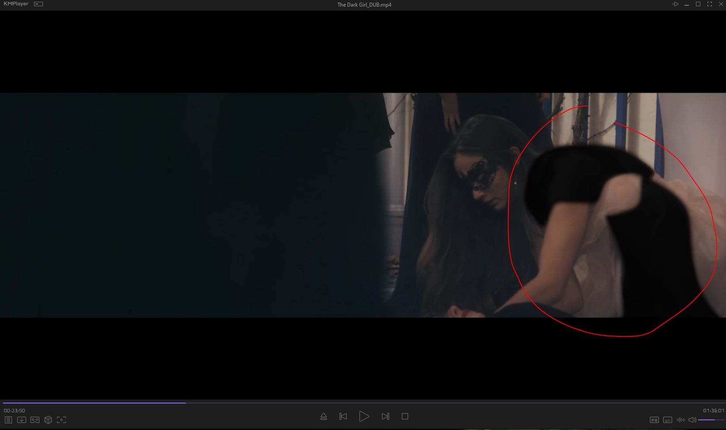The height and width of the screenshot is (430, 726).
Task: Click the Play button
Action: click(364, 416)
